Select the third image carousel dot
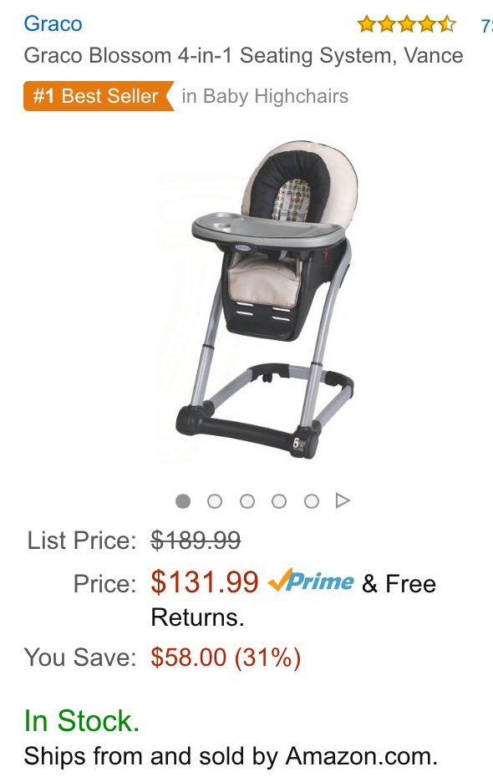The height and width of the screenshot is (782, 493). 247,500
